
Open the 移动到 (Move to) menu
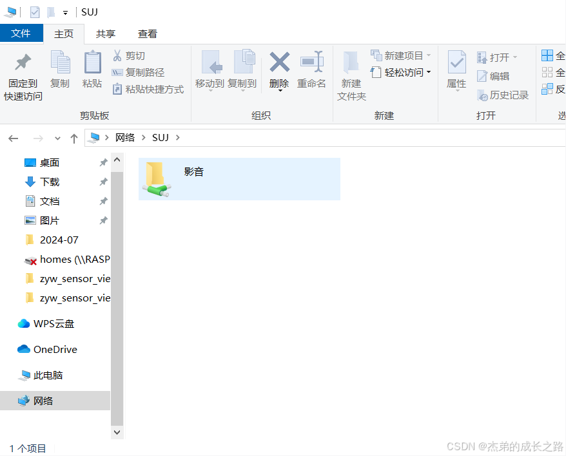210,71
